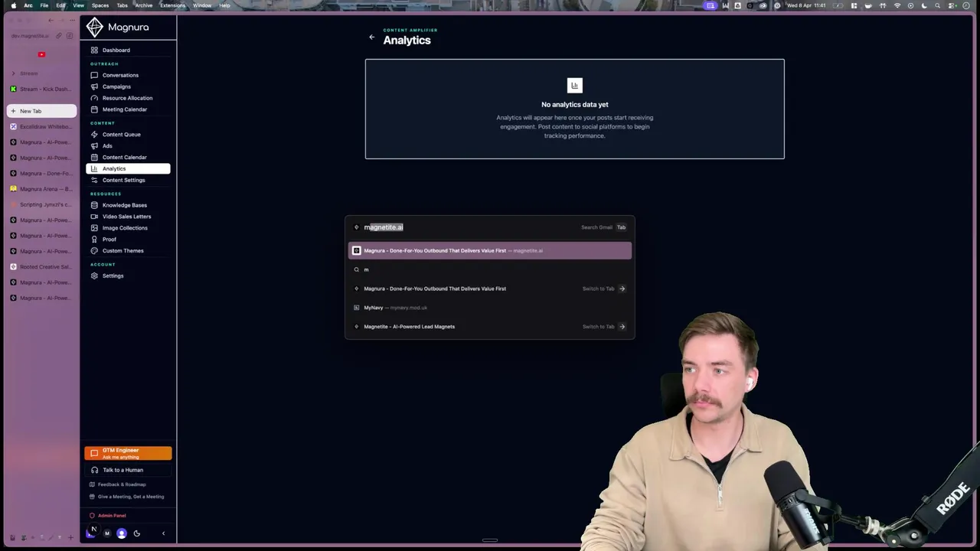Image resolution: width=980 pixels, height=551 pixels.
Task: Switch to Magnura Done-For-You Outbound tab suggestion
Action: 490,289
